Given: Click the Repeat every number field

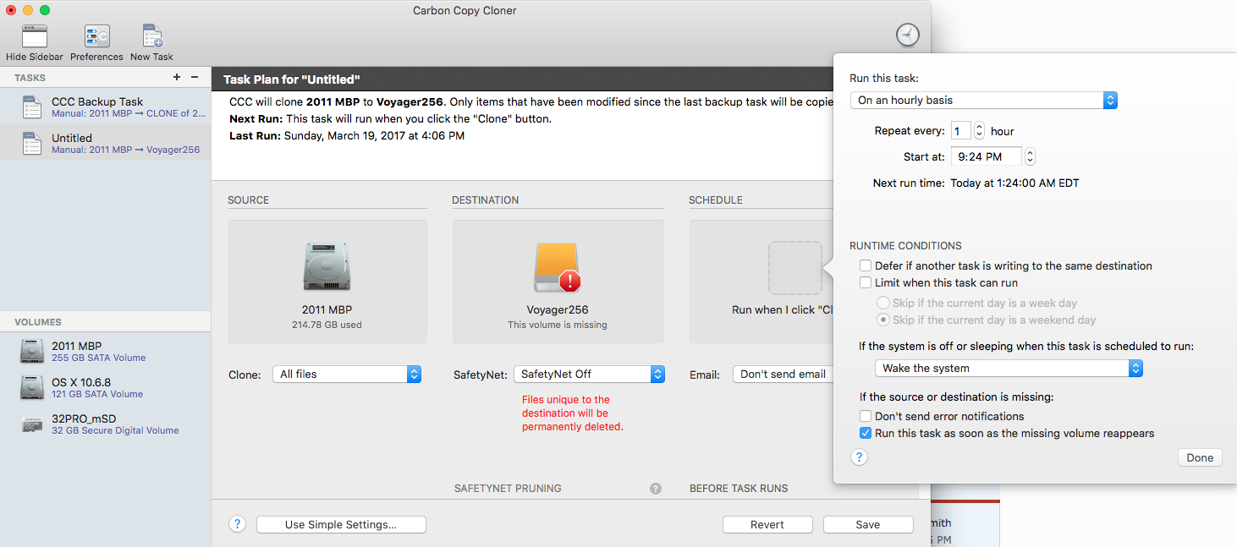Looking at the screenshot, I should click(x=961, y=131).
